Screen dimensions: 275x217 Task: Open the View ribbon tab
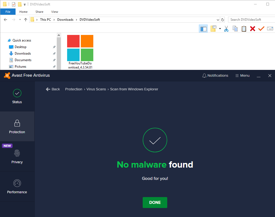pyautogui.click(x=55, y=12)
